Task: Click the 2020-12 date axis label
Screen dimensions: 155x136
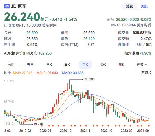Action: click(66, 131)
